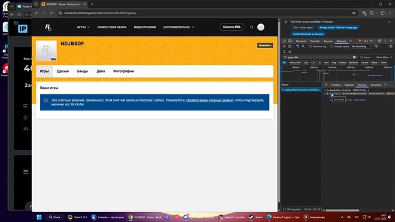The width and height of the screenshot is (395, 222).
Task: Filter requests by Fetch/XHR
Action: (295, 62)
